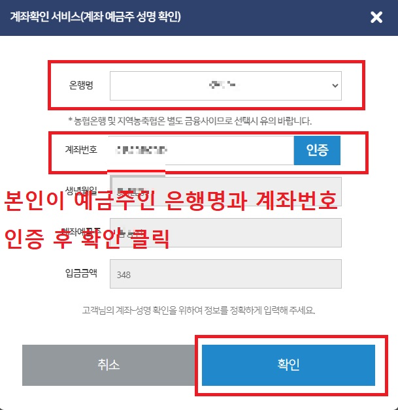The image size is (398, 410).
Task: Click the 은행명 label
Action: pos(81,86)
